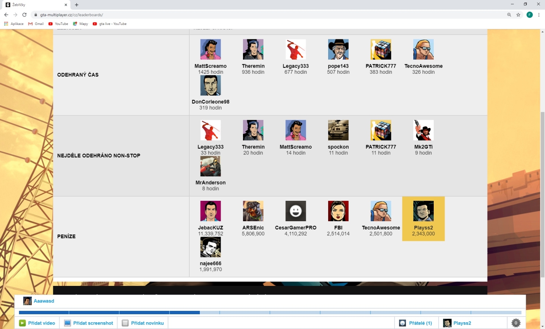The width and height of the screenshot is (545, 329).
Task: Open settings gear in bottom bar
Action: click(x=516, y=323)
